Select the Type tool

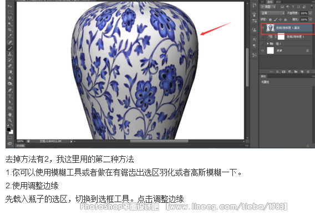coord(10,96)
